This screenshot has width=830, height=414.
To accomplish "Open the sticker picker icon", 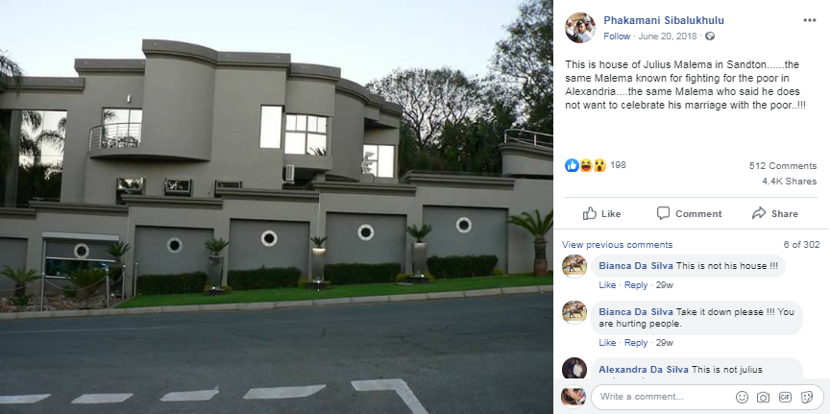I will pos(807,397).
